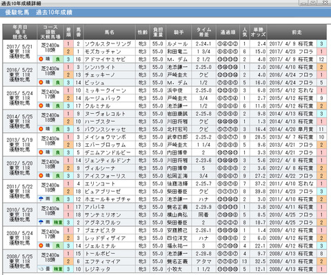The height and width of the screenshot is (275, 331).
Task: Click the sunny weather icon for the 2016 race
Action: [41, 82]
